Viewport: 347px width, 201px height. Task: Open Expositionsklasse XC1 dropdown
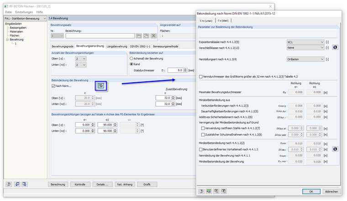305,42
